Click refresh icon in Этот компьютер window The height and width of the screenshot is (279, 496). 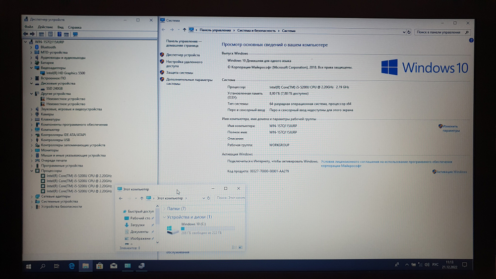(x=208, y=198)
